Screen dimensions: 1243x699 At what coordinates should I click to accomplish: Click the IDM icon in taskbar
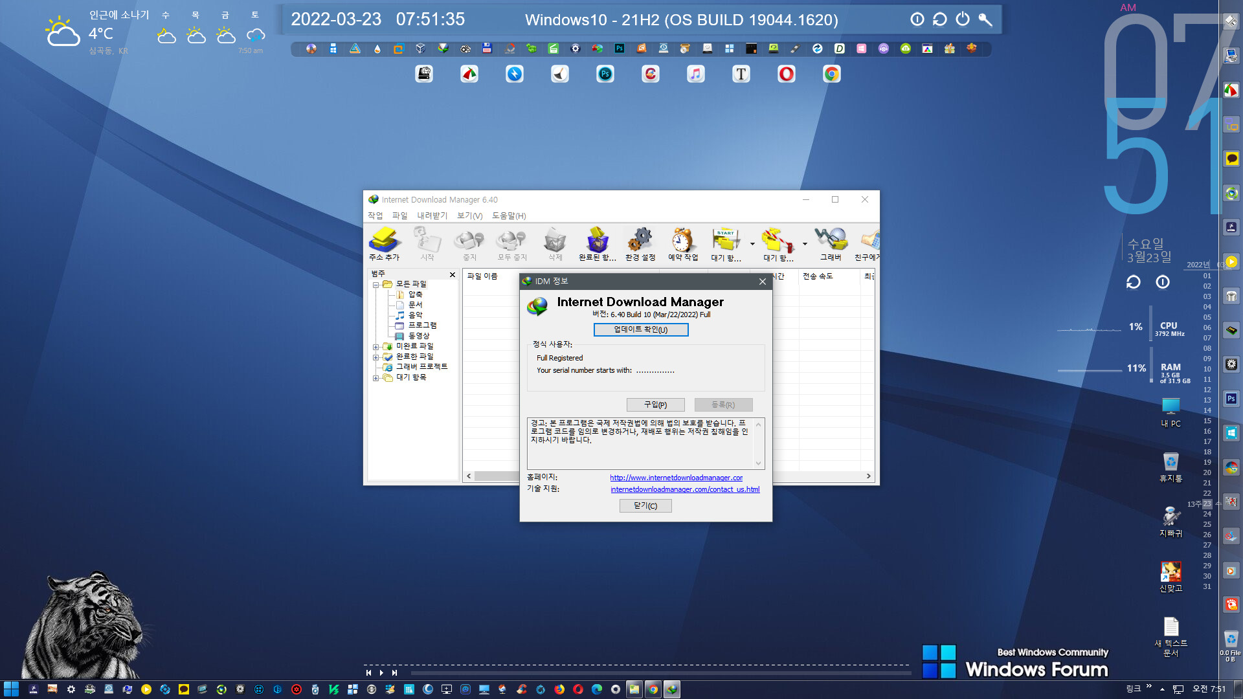click(x=672, y=689)
